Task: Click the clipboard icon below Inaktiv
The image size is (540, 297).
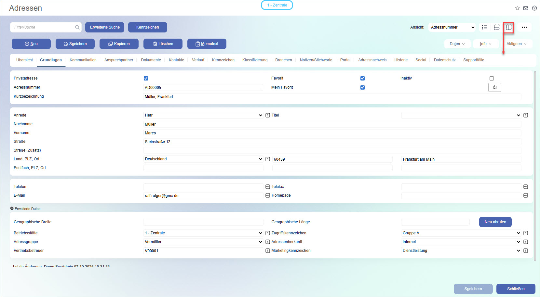Action: [494, 87]
